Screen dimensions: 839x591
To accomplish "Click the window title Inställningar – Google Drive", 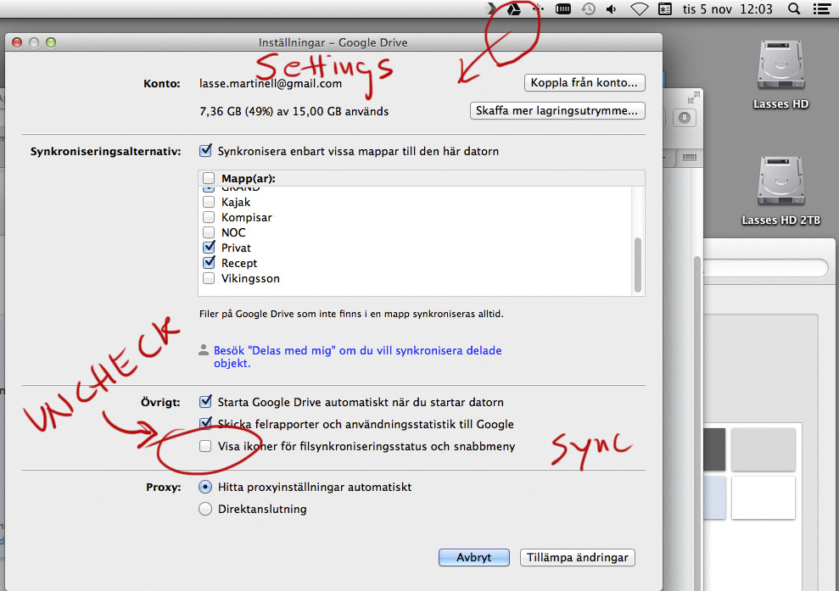I will (x=333, y=42).
